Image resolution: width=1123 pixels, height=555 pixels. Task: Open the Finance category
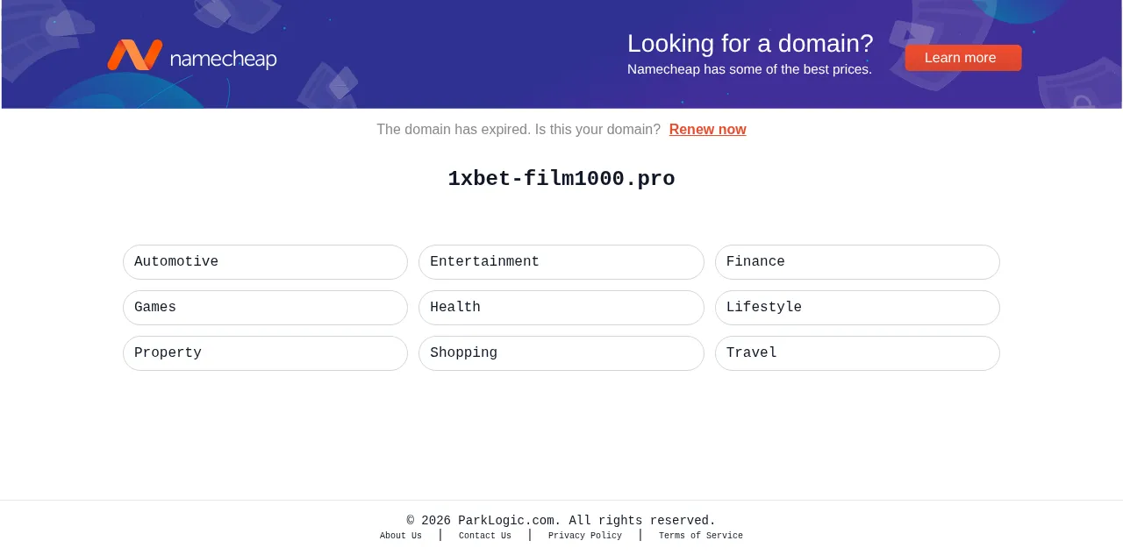tap(857, 262)
